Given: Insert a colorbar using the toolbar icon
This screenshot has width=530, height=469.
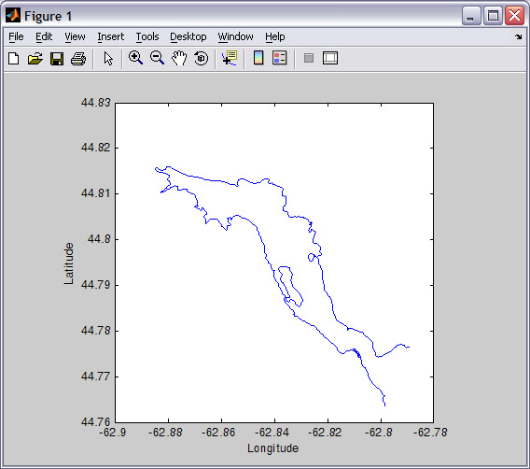Looking at the screenshot, I should [x=258, y=58].
